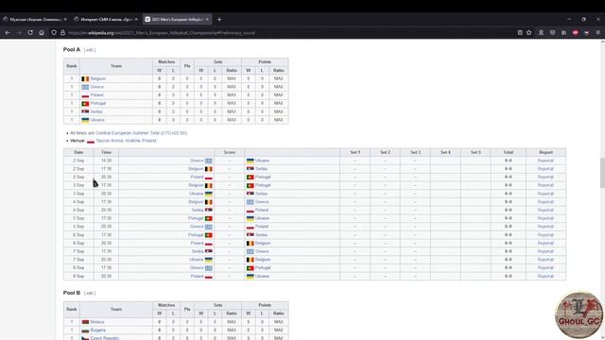Click the 0-0 total for 8 Sep Poland–Ukraine
The width and height of the screenshot is (605, 340).
(509, 276)
